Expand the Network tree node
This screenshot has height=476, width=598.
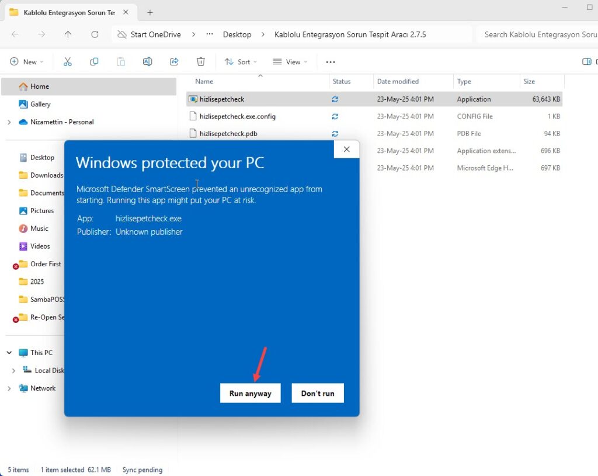coord(9,388)
